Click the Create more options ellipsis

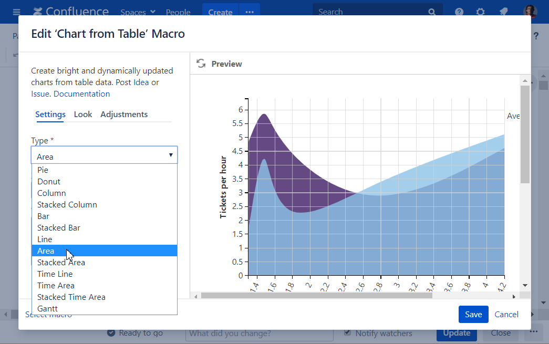(250, 12)
